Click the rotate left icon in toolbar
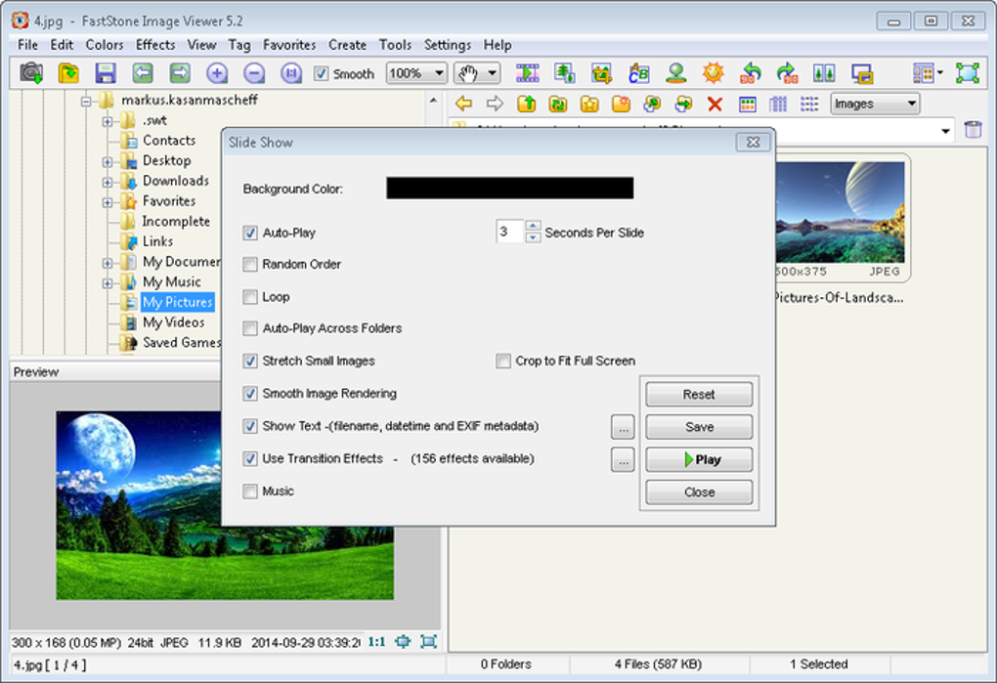Screen dimensions: 997x683 pos(751,73)
